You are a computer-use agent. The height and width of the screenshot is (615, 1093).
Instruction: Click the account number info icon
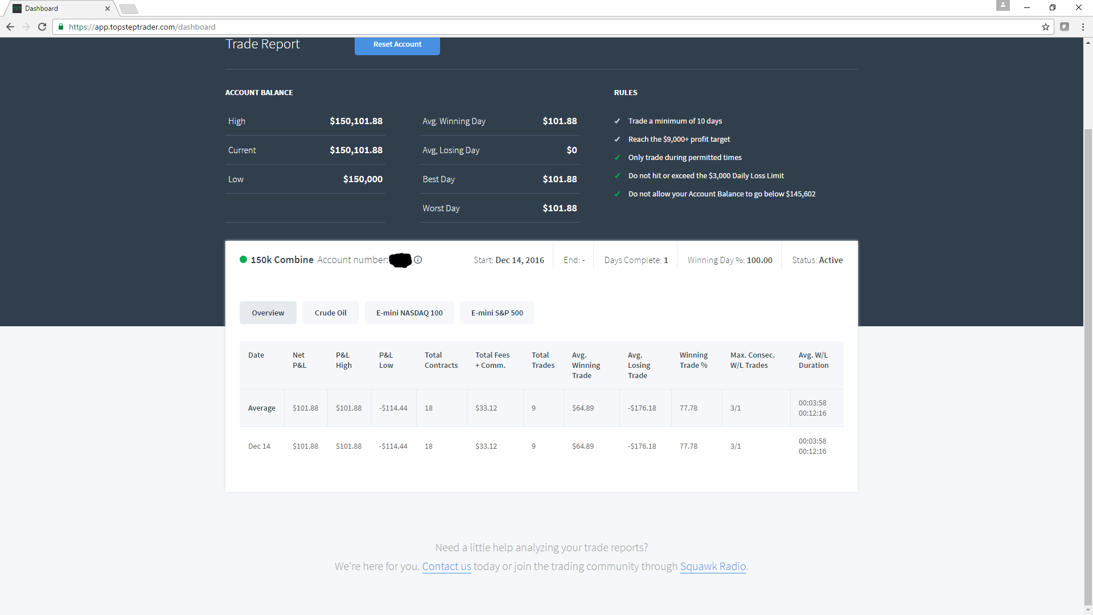[418, 260]
